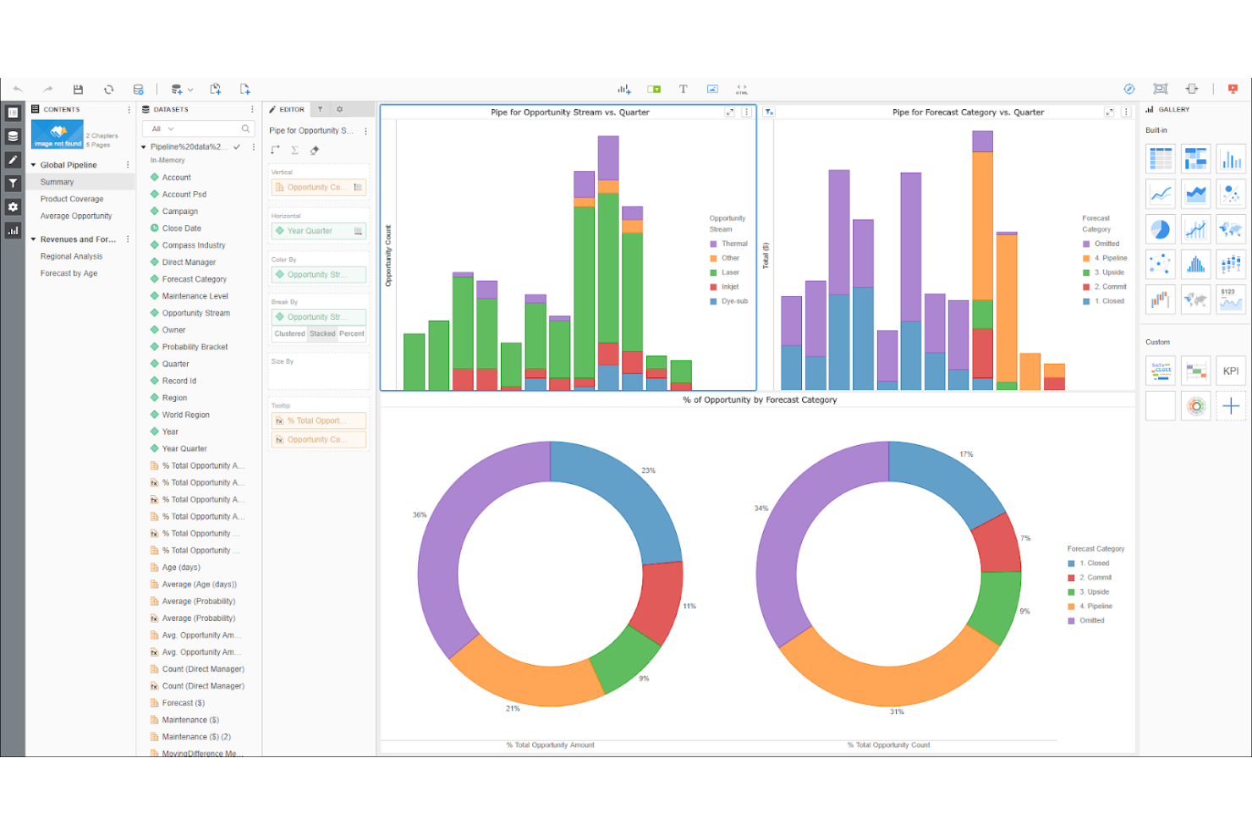Select Clustered bar mode
Screen dimensions: 1252x835
coord(289,333)
